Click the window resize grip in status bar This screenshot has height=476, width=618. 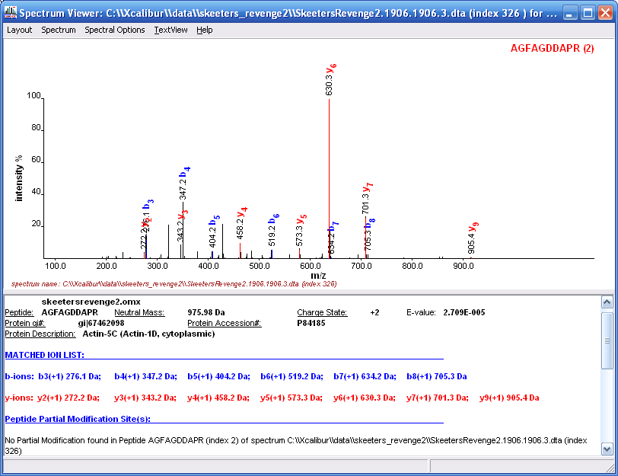tap(610, 467)
